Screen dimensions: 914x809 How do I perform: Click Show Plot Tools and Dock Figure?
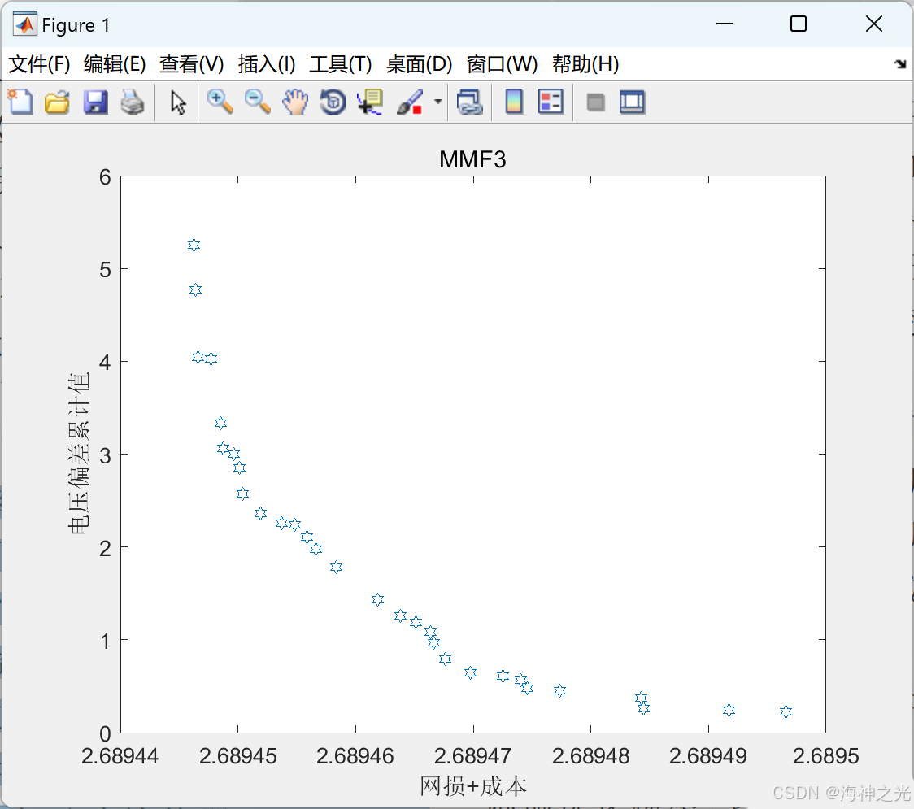pyautogui.click(x=632, y=102)
